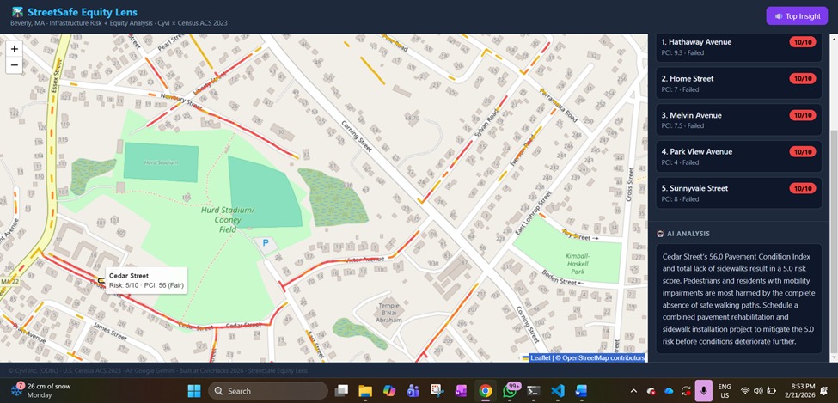This screenshot has height=403, width=838.
Task: Open the Windows Start menu
Action: [194, 391]
